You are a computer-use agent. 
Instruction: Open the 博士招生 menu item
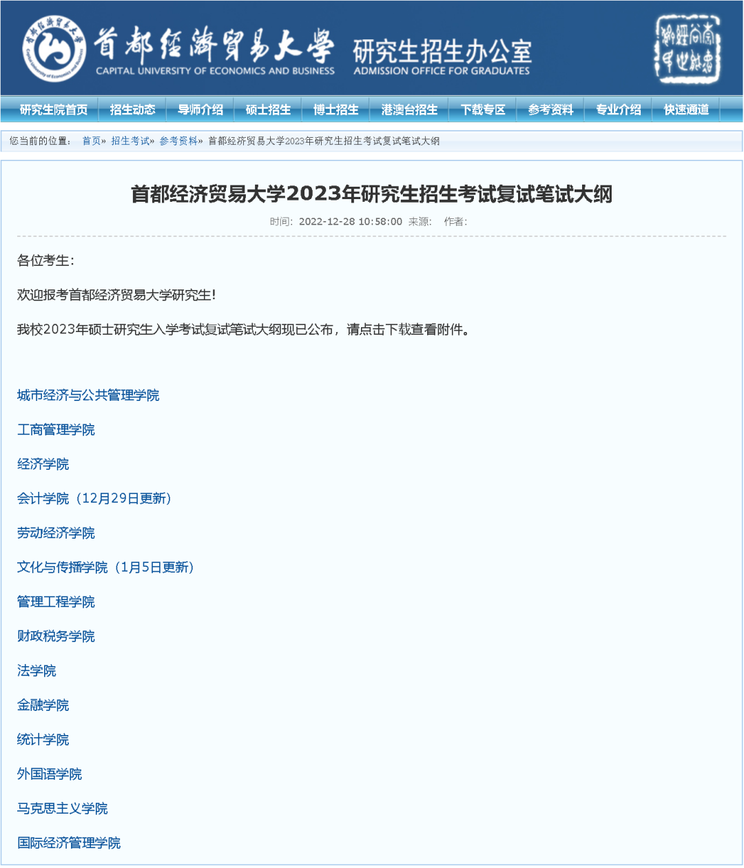[x=336, y=110]
